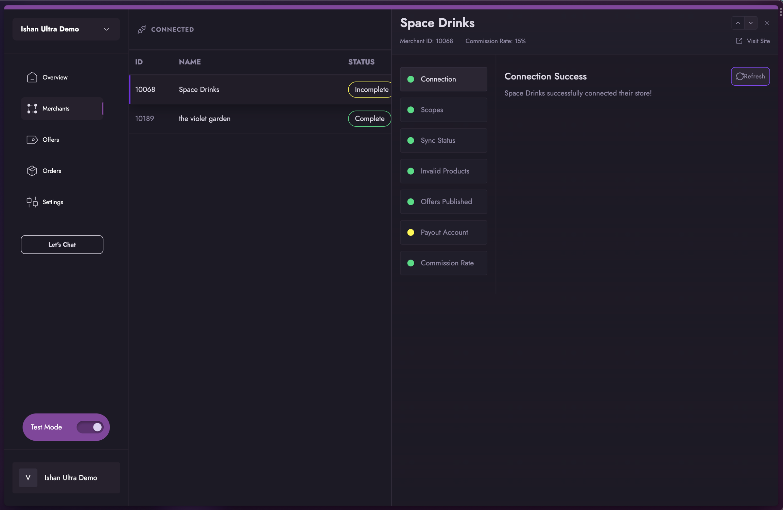The height and width of the screenshot is (510, 783).
Task: Open the Scopes status tab
Action: point(443,110)
